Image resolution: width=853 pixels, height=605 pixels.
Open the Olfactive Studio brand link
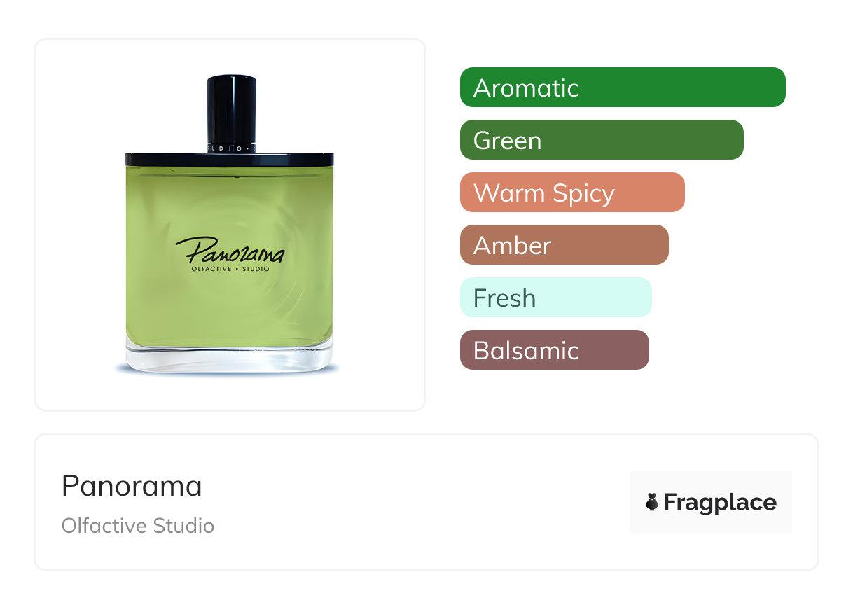coord(138,526)
